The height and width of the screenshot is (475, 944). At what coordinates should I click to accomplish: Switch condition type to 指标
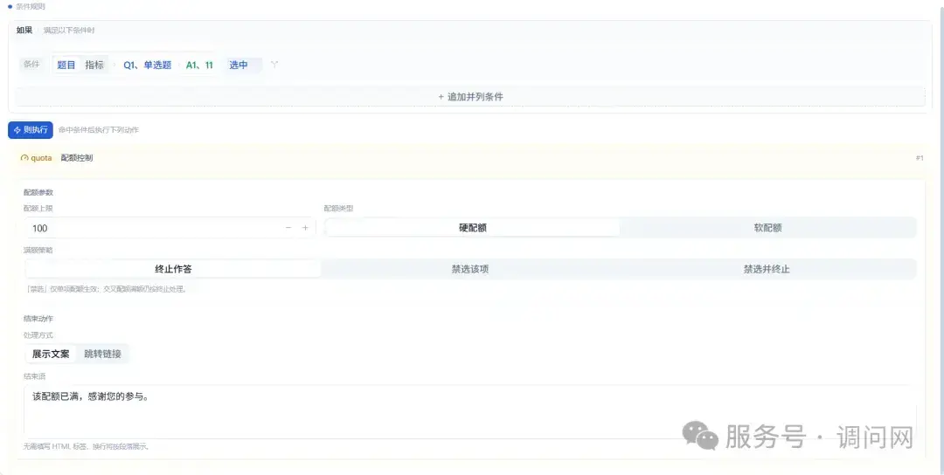click(94, 65)
